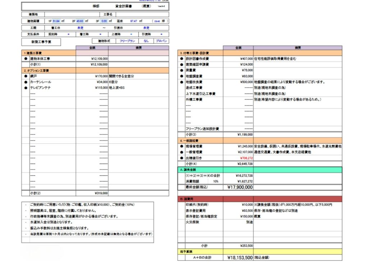The width and height of the screenshot is (368, 267).
Task: Select the A+Bの合計 amount ¥18,153,500
Action: [240, 258]
